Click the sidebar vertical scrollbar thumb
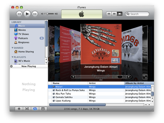Viewport: 164px width, 123px height. click(46, 33)
